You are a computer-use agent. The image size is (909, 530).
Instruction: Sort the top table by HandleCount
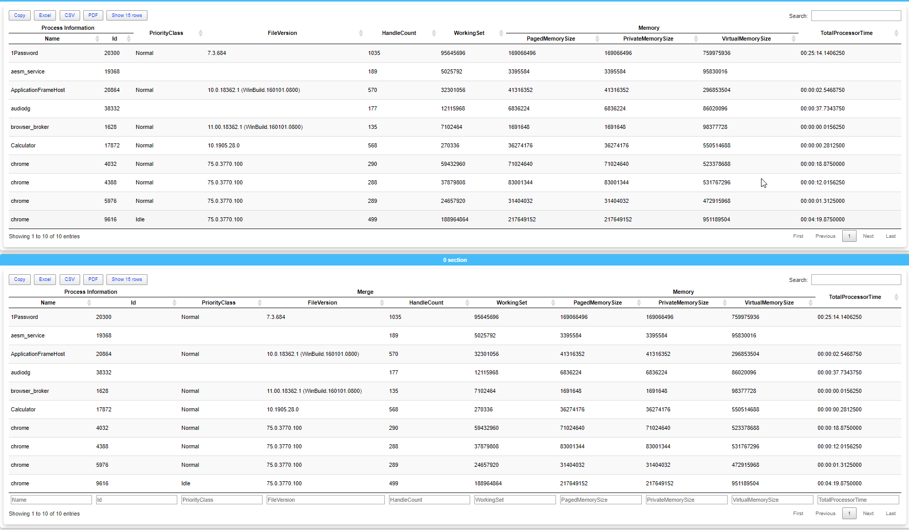(x=399, y=33)
